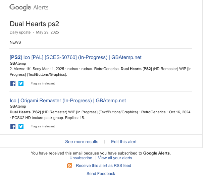Viewport: 208px width, 182px height.
Task: Click GBAtemp source under first headline
Action: [x=18, y=63]
